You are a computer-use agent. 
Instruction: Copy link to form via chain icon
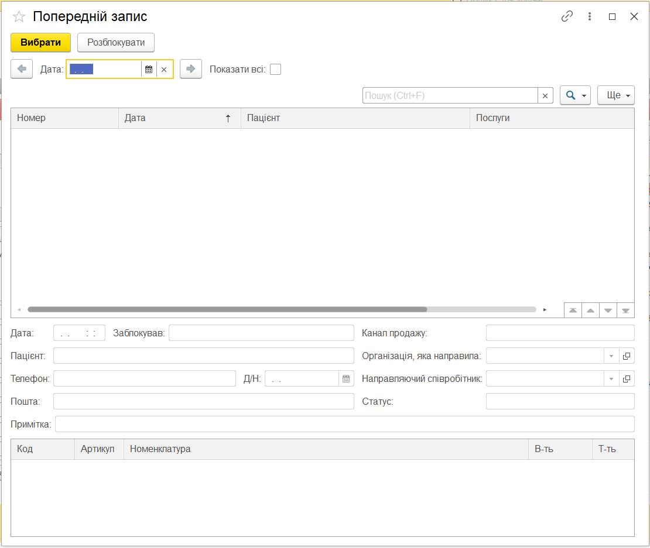[567, 16]
